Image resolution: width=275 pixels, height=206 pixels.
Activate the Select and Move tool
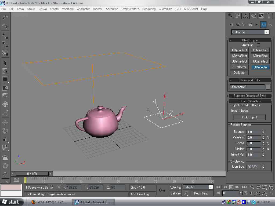point(5,122)
